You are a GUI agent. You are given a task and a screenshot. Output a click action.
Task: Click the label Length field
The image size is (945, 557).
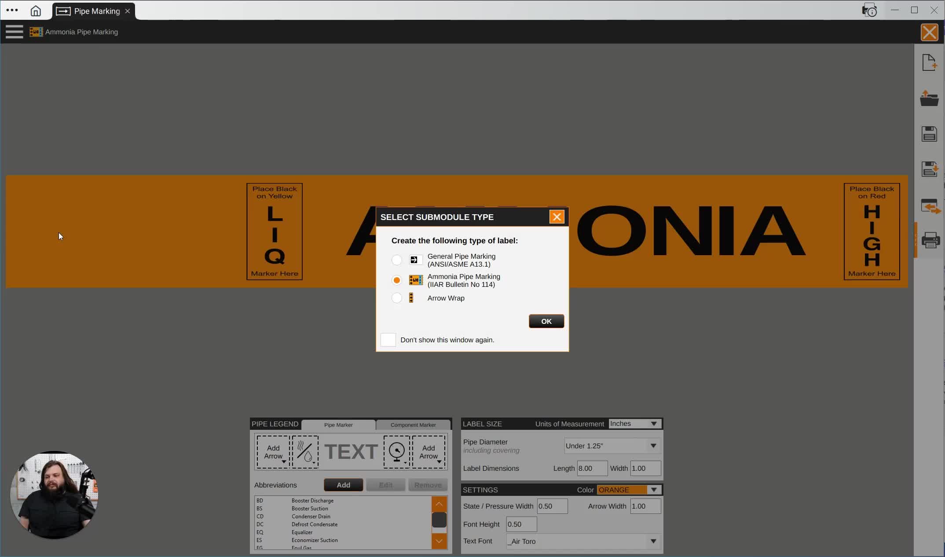(592, 468)
